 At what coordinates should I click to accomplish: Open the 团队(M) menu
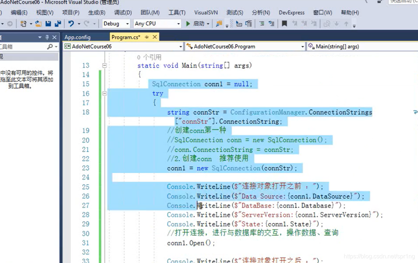pyautogui.click(x=150, y=13)
